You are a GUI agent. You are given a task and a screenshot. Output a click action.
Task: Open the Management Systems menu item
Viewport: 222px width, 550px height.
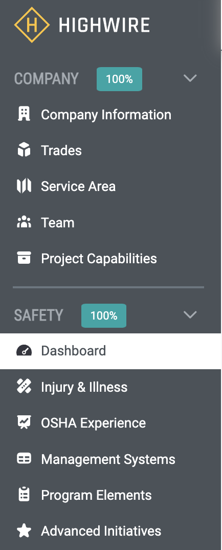(x=110, y=459)
